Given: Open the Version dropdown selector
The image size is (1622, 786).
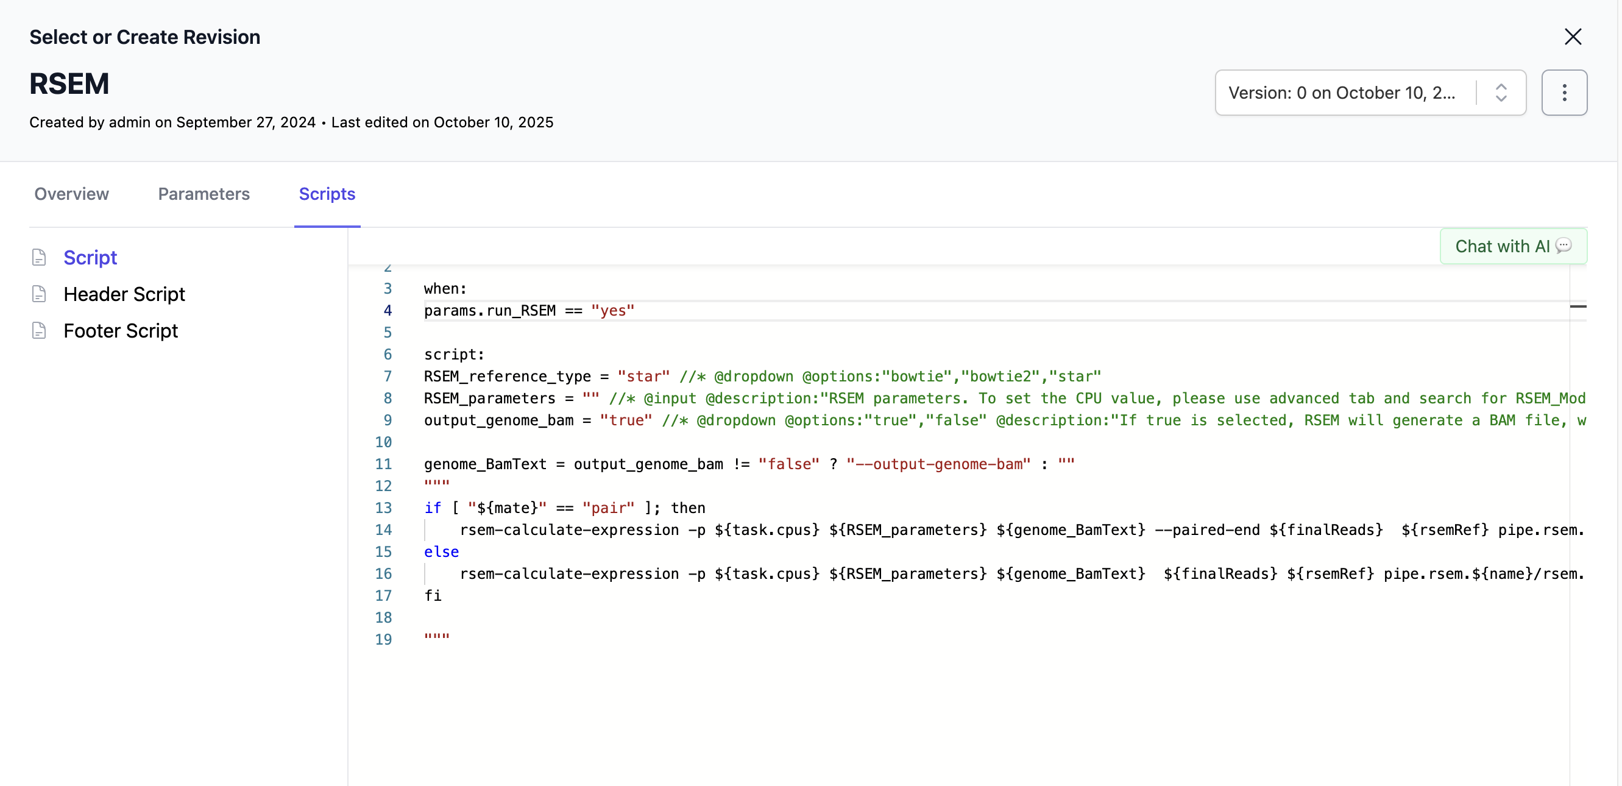Looking at the screenshot, I should coord(1370,93).
